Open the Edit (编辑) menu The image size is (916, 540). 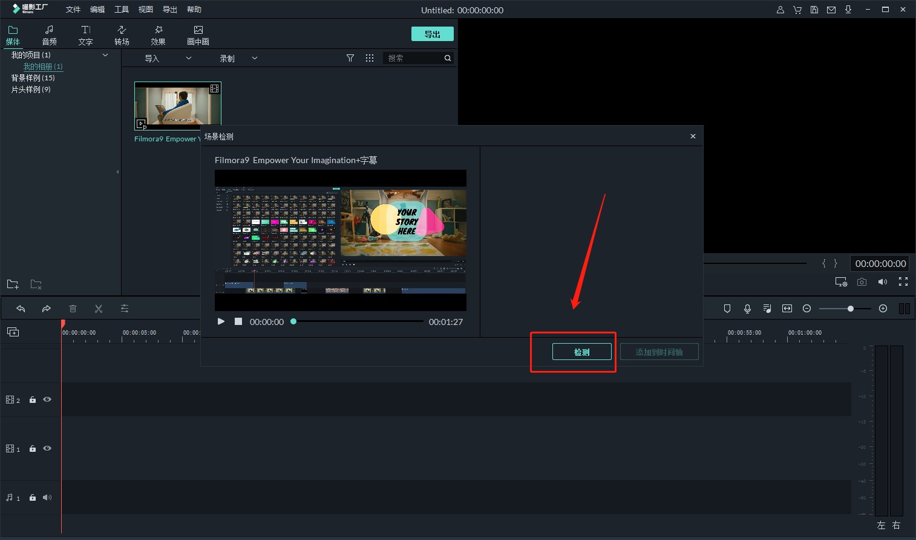[x=97, y=10]
